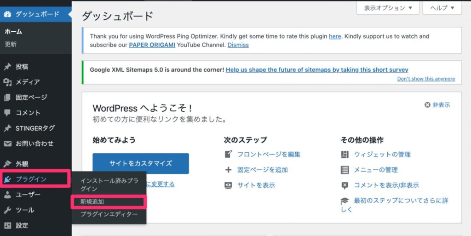Image resolution: width=471 pixels, height=236 pixels.
Task: Click the plus icon beside 固定ページを追加
Action: click(x=228, y=170)
